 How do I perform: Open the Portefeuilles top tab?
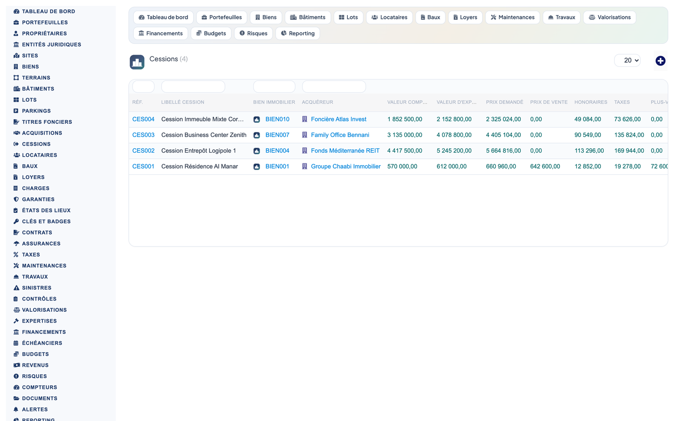222,17
